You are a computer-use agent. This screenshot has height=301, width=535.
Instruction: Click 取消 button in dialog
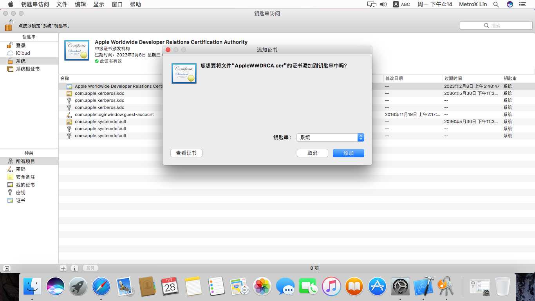[313, 153]
